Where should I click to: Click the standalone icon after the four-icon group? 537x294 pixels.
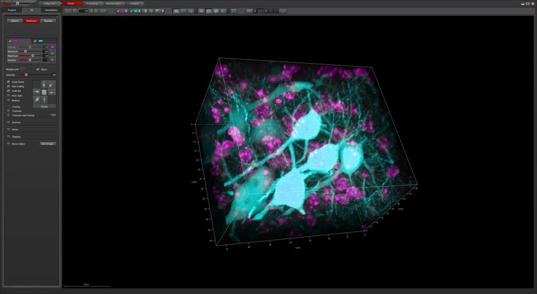[234, 11]
